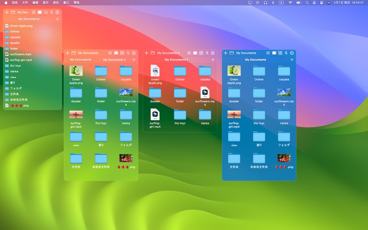Toggle the filled rectangle view button in the My Documents 2 panel
Viewport: 368px width, 230px height.
(x=195, y=53)
